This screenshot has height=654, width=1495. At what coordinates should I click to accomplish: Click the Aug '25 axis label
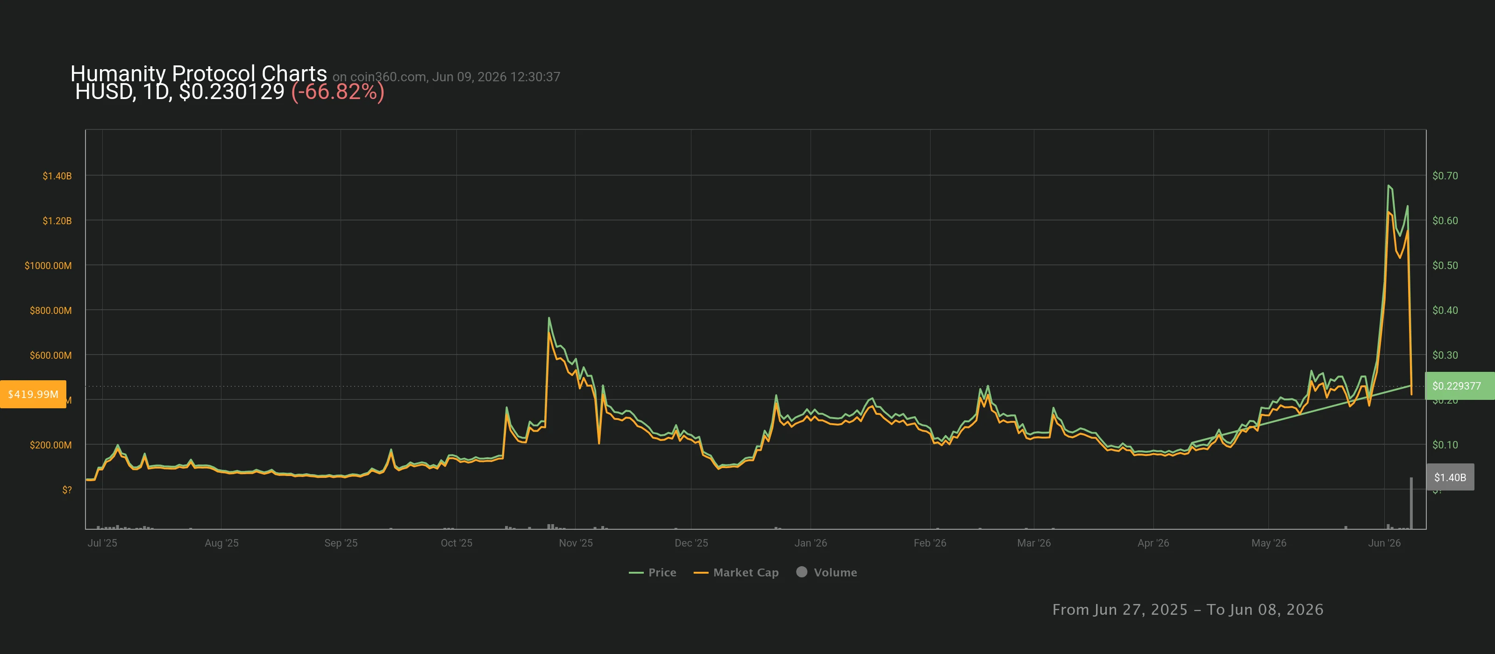[221, 542]
